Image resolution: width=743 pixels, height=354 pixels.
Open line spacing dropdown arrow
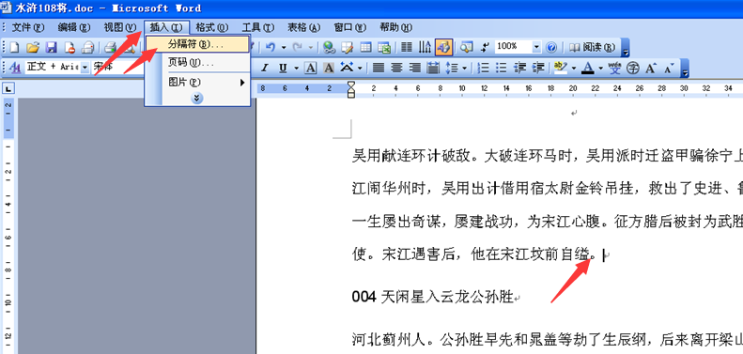465,68
